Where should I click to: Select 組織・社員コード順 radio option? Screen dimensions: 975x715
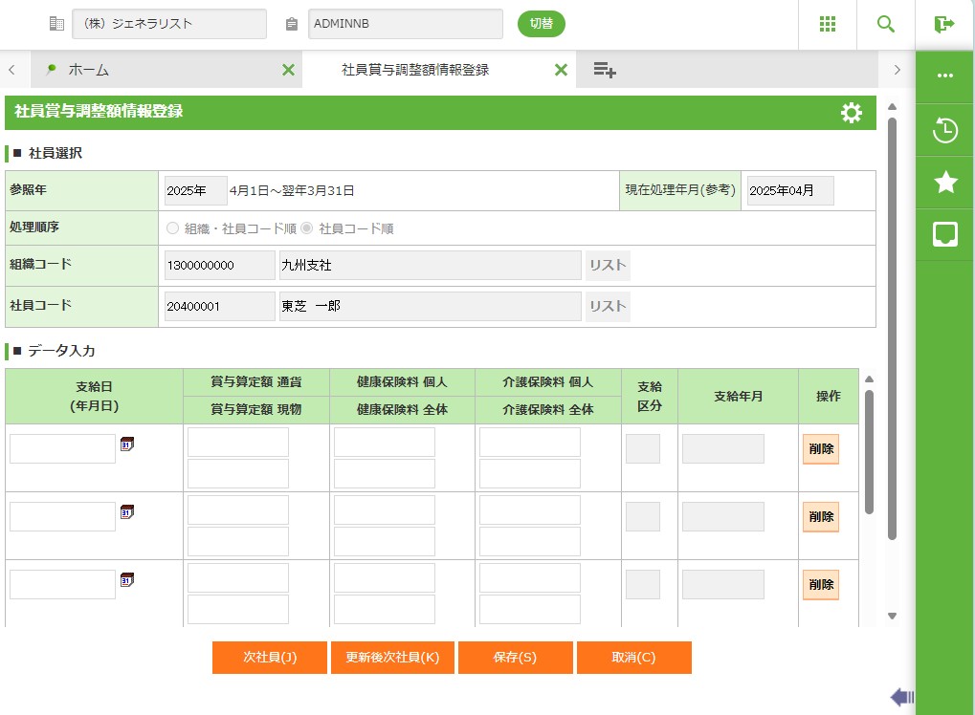[173, 229]
